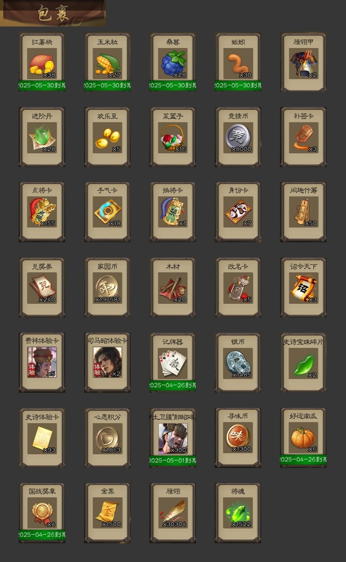Select the 家园币 coin item
Image resolution: width=346 pixels, height=562 pixels.
coord(107,288)
